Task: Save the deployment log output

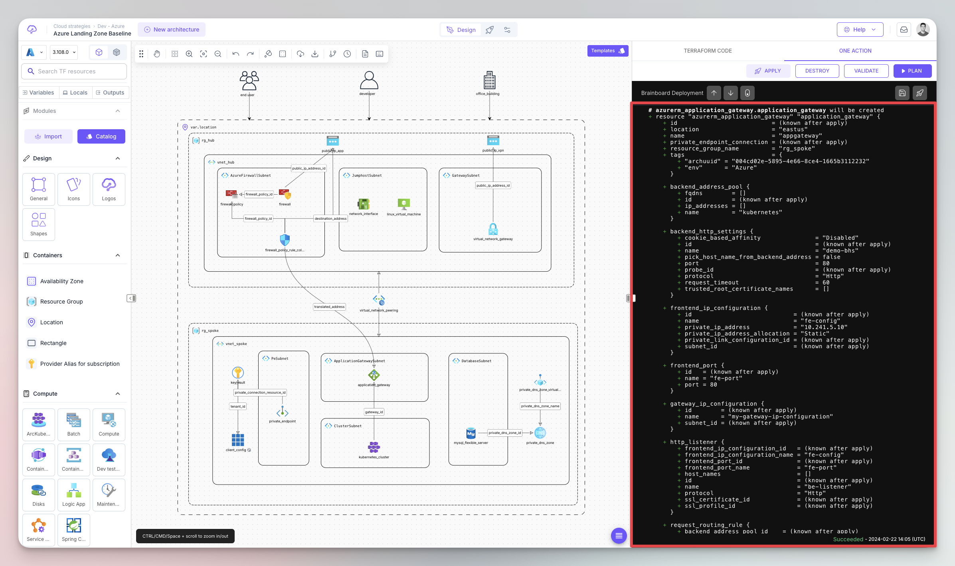Action: [902, 93]
